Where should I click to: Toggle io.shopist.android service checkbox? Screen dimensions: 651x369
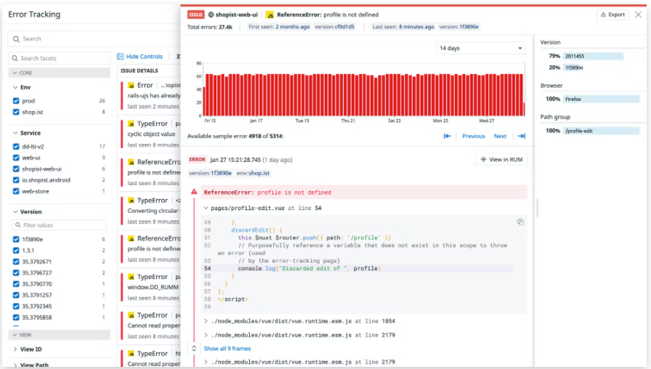click(x=16, y=180)
